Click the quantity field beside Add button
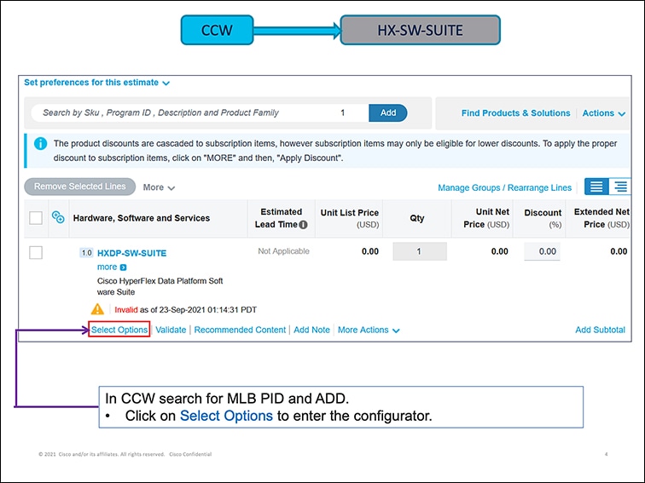This screenshot has height=483, width=645. [343, 113]
